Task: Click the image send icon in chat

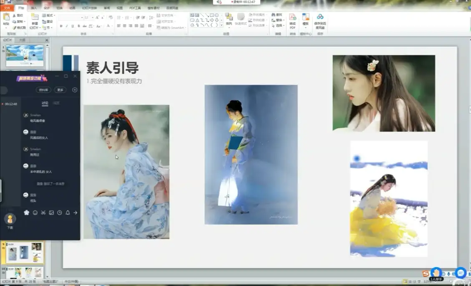Action: pyautogui.click(x=51, y=213)
